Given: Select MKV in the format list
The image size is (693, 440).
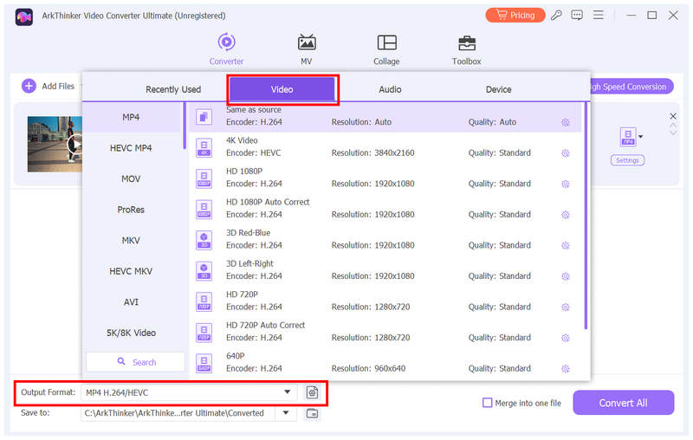Looking at the screenshot, I should [132, 240].
